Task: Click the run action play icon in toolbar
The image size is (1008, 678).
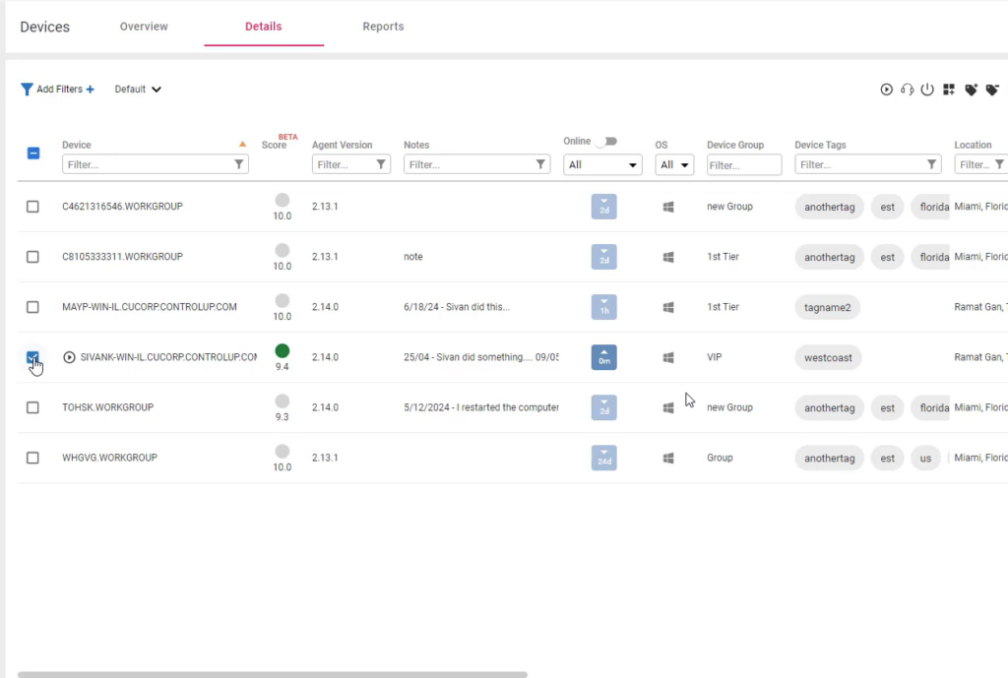Action: pyautogui.click(x=886, y=90)
